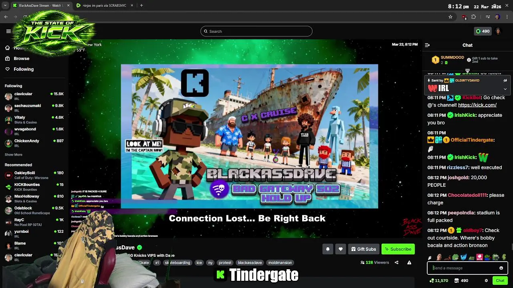This screenshot has height=288, width=513.
Task: Click the protest stream tag
Action: click(225, 263)
